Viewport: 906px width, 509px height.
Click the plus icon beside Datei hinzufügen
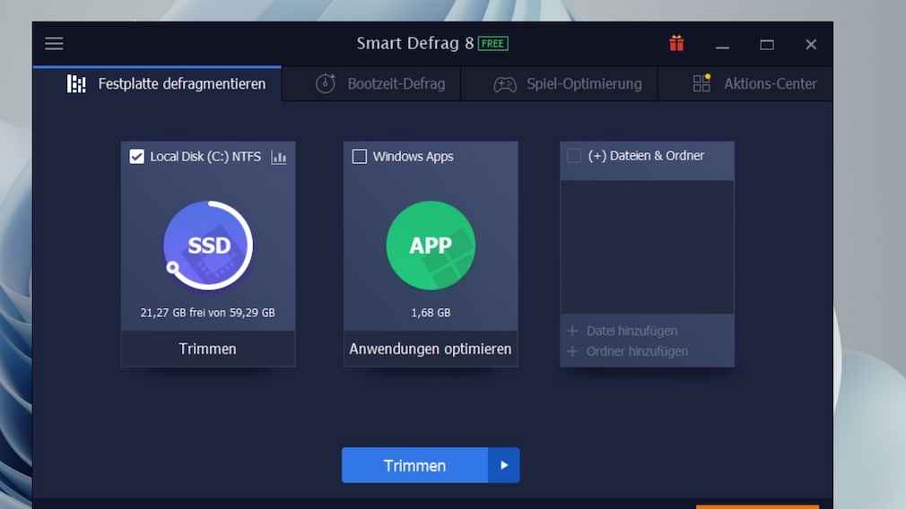point(572,331)
